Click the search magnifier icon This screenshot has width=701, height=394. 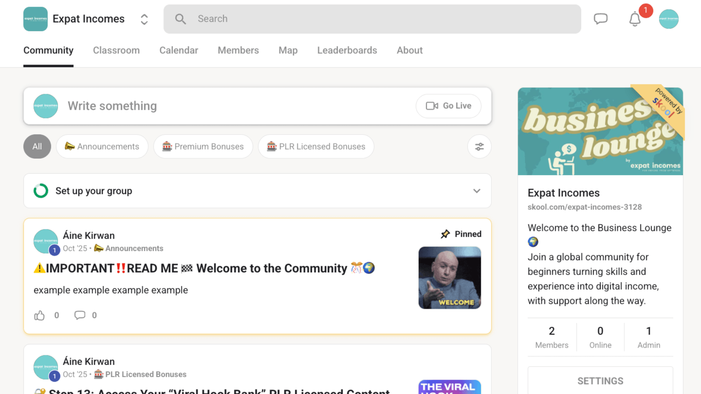click(x=180, y=19)
